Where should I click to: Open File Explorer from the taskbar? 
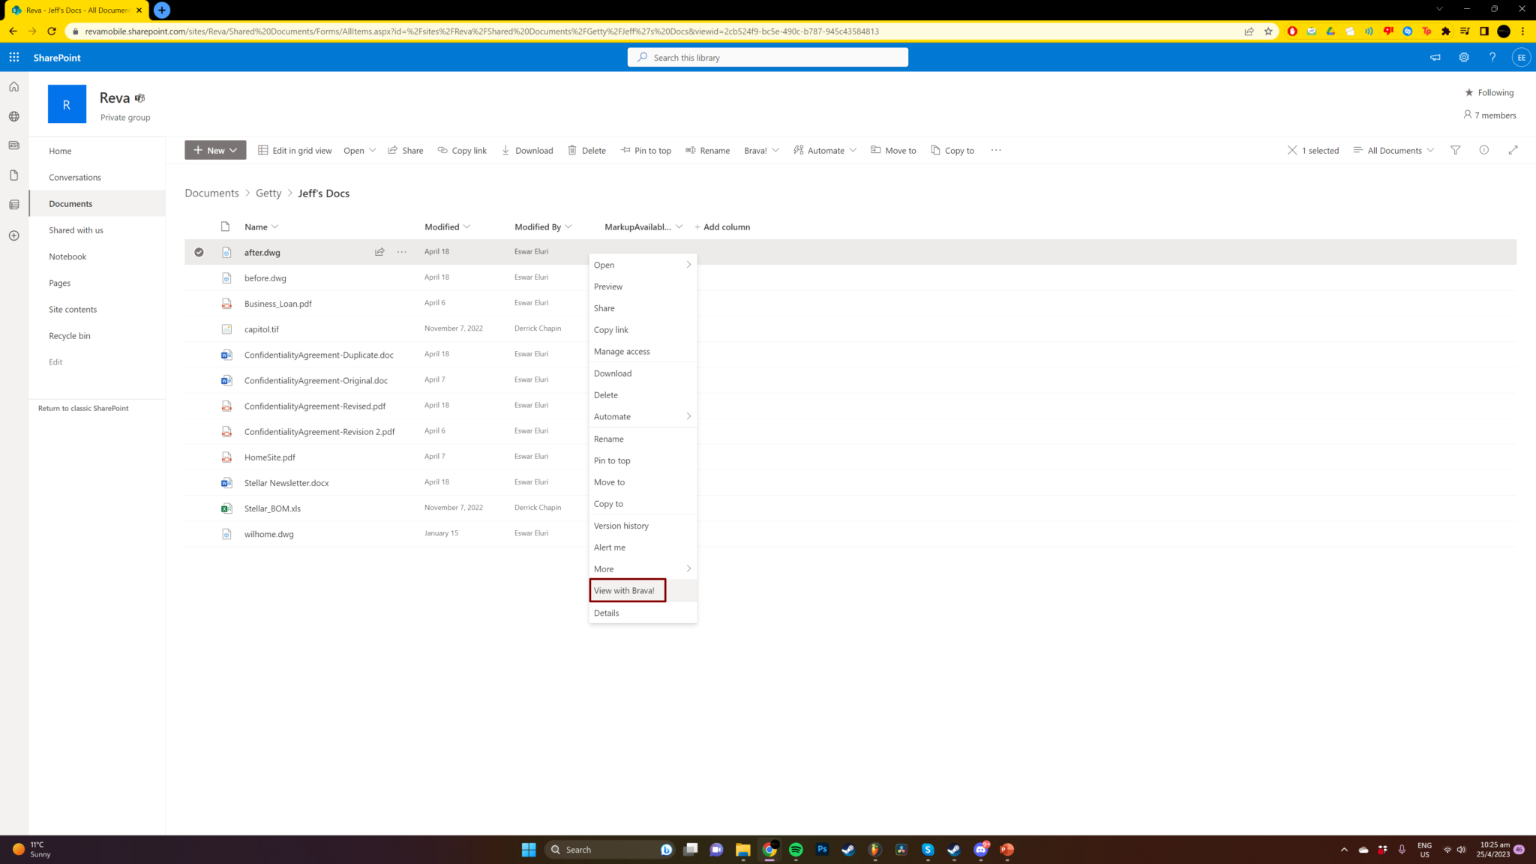(x=742, y=849)
